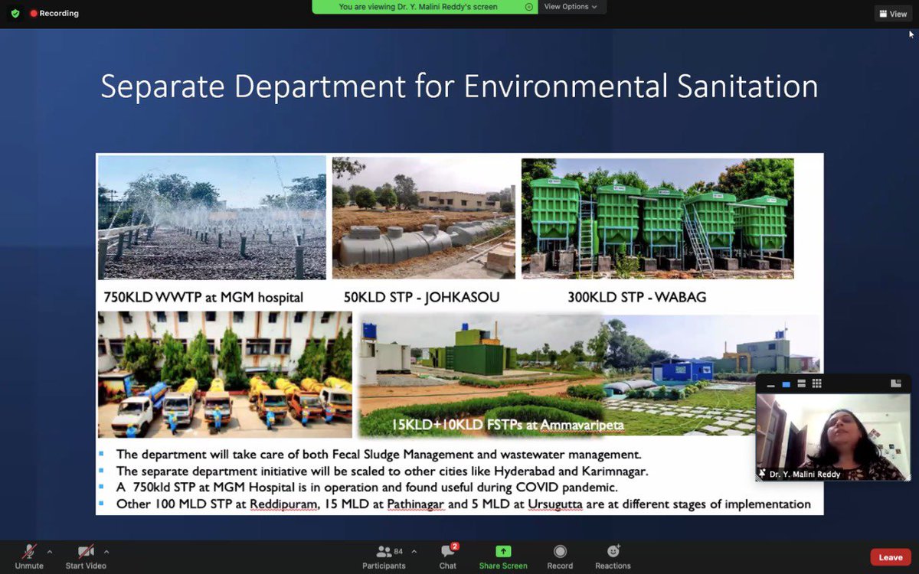919x574 pixels.
Task: Select single speaker thumbnail view
Action: (x=786, y=383)
